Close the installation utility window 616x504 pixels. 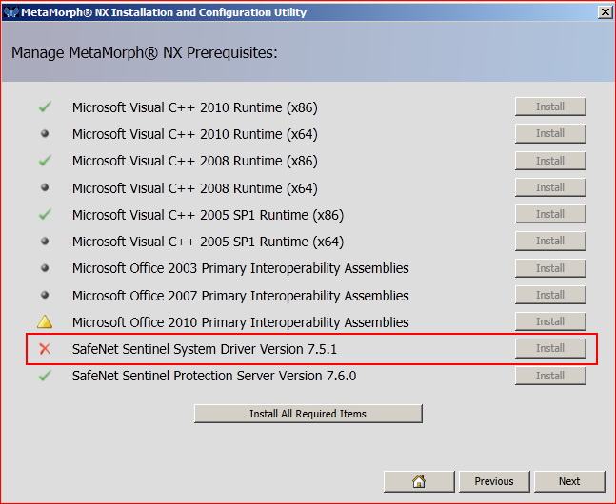(605, 12)
